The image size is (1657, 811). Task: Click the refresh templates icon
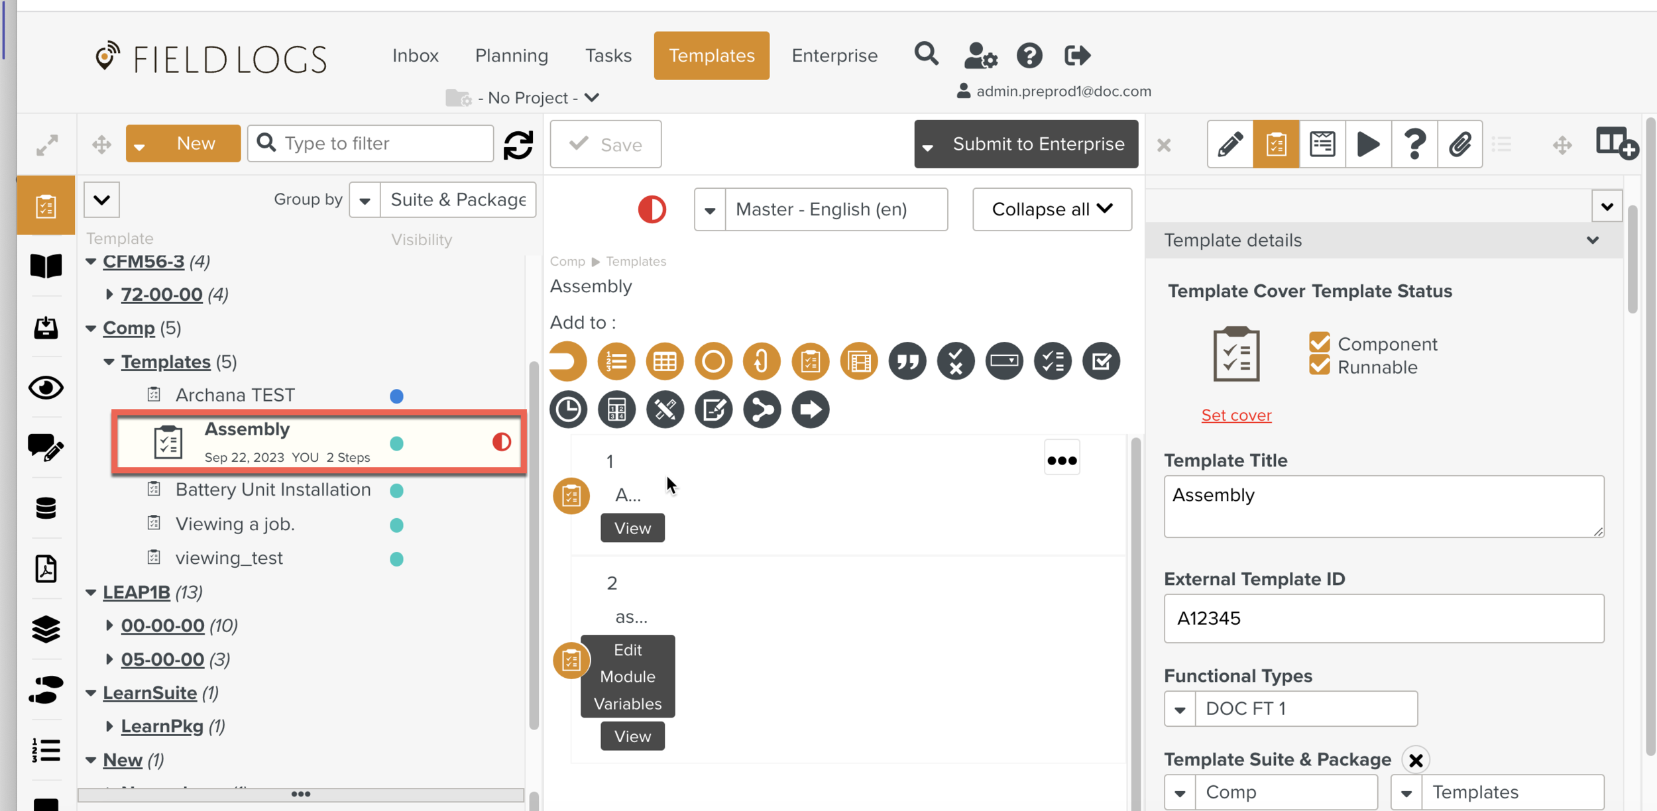[518, 144]
